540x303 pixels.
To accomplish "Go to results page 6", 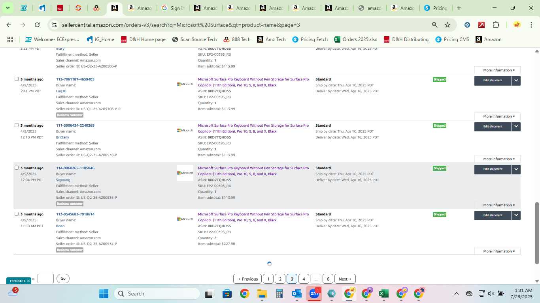I will (x=328, y=279).
